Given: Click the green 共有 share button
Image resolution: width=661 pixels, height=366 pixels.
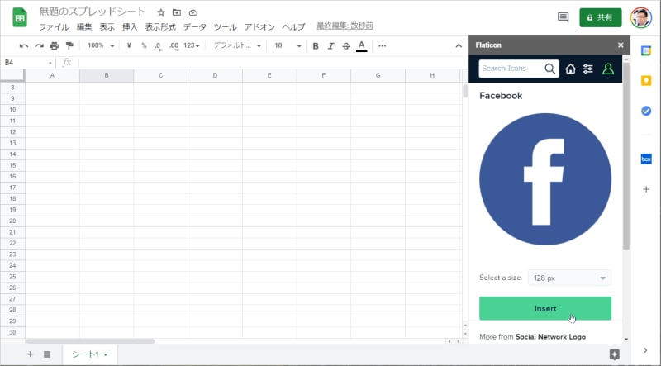Looking at the screenshot, I should (x=601, y=17).
